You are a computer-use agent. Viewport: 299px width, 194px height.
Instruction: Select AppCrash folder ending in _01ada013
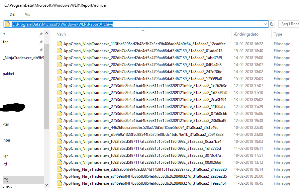(x=143, y=51)
